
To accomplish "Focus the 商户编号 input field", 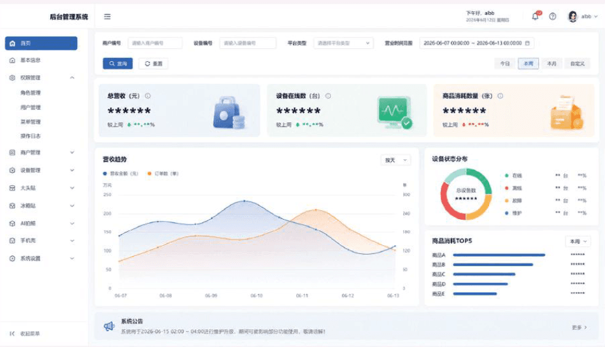I will [x=155, y=43].
